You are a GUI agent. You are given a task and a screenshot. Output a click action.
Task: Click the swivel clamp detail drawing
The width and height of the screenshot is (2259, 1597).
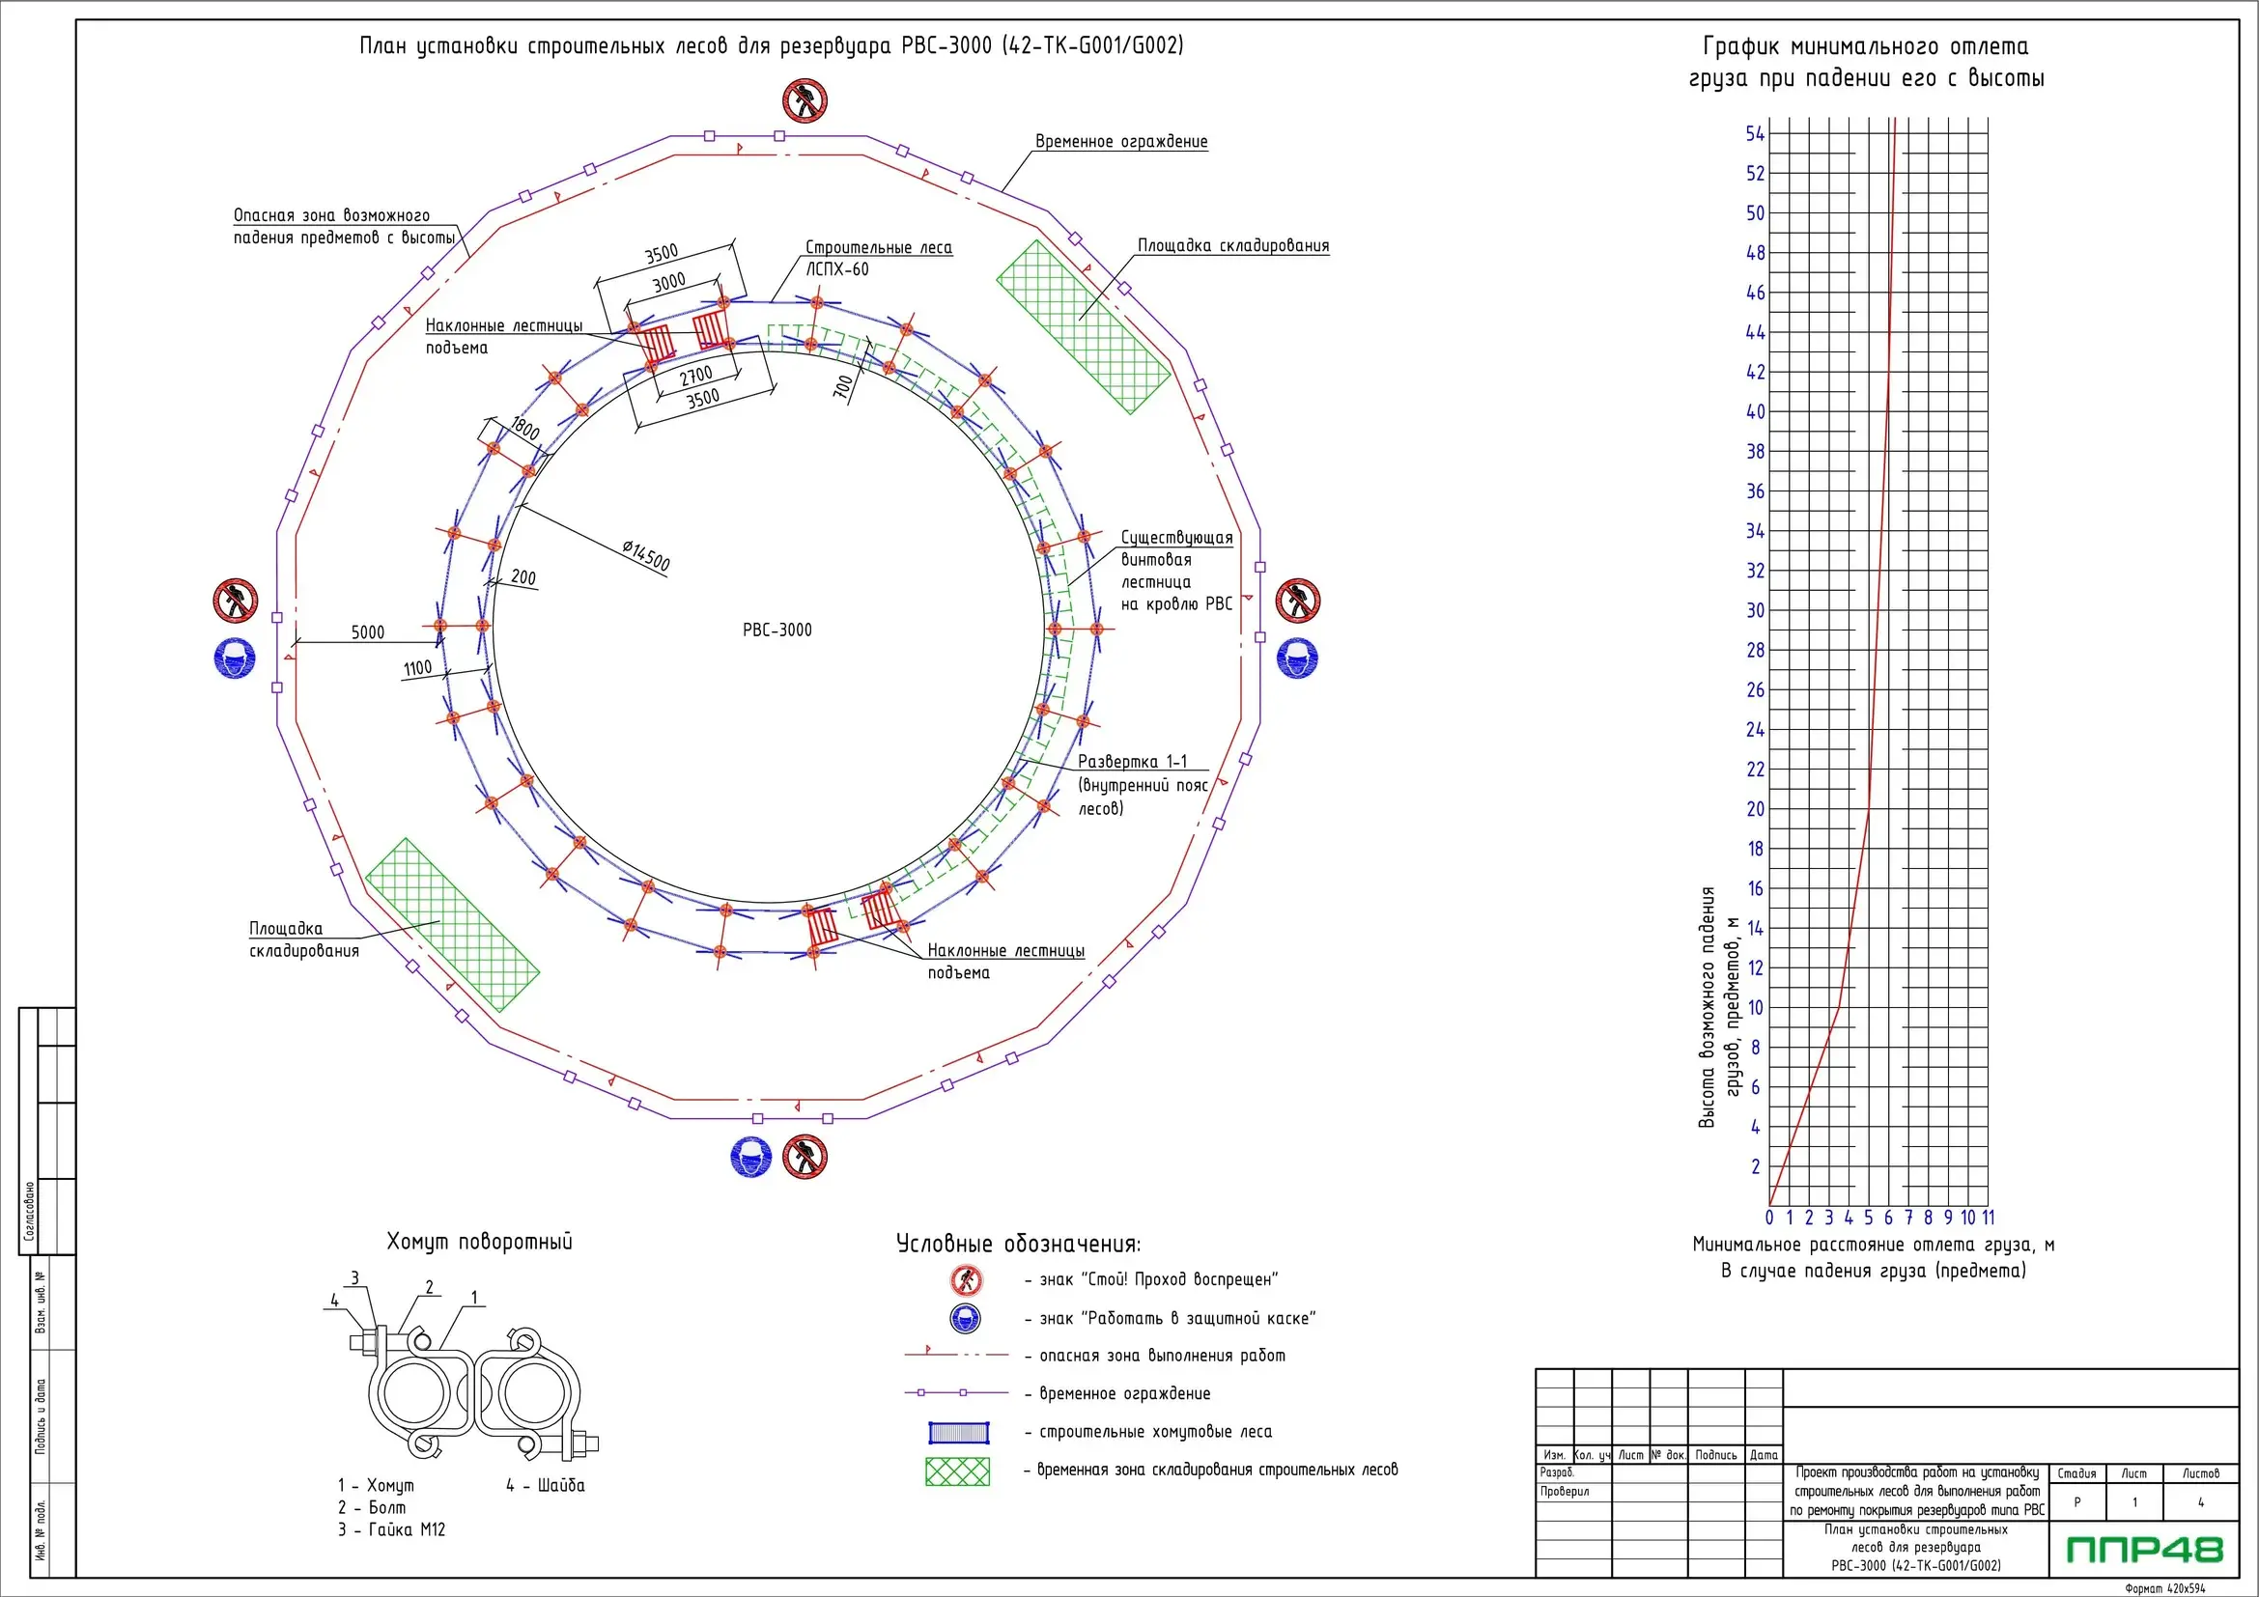point(475,1392)
